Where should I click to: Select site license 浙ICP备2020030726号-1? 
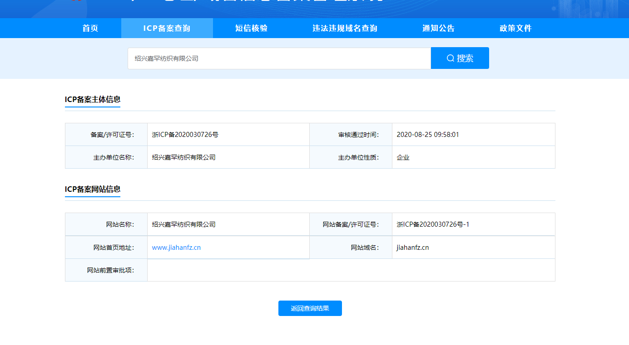pyautogui.click(x=433, y=224)
